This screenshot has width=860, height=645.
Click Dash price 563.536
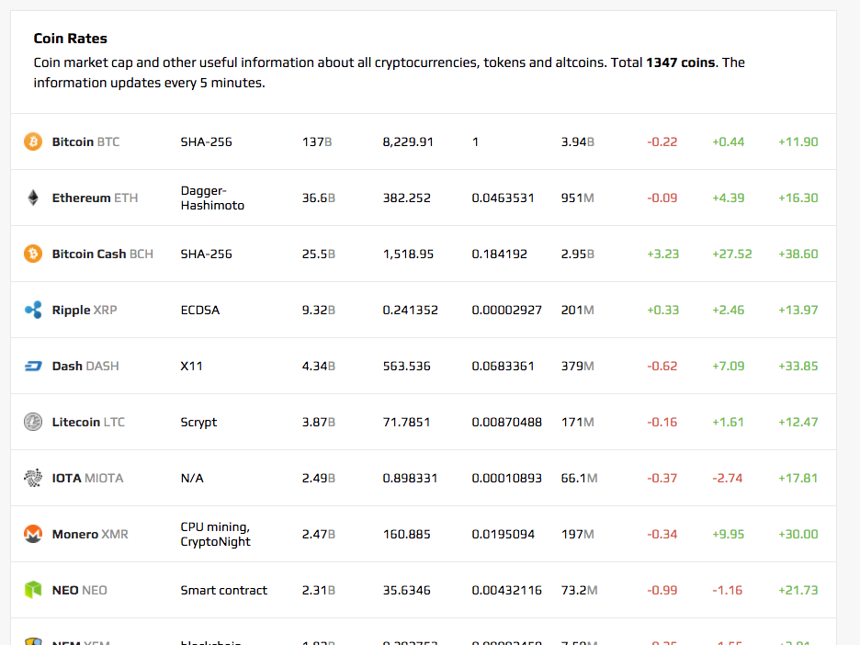pyautogui.click(x=407, y=366)
